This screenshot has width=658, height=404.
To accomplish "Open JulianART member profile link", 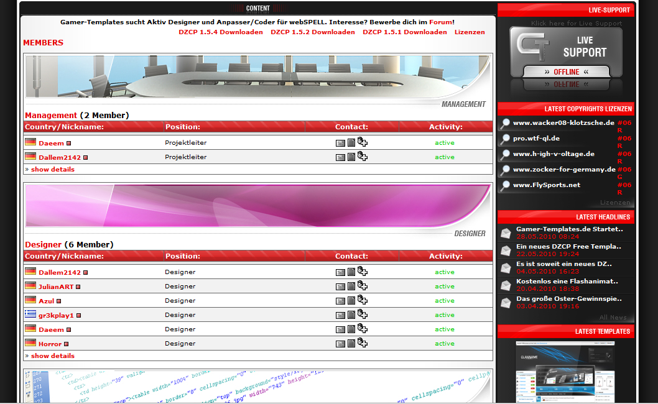I will pyautogui.click(x=56, y=287).
